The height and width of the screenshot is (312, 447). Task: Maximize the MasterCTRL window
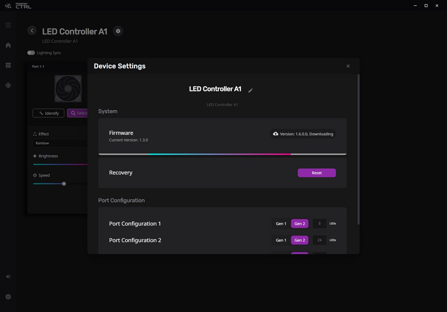[x=426, y=6]
